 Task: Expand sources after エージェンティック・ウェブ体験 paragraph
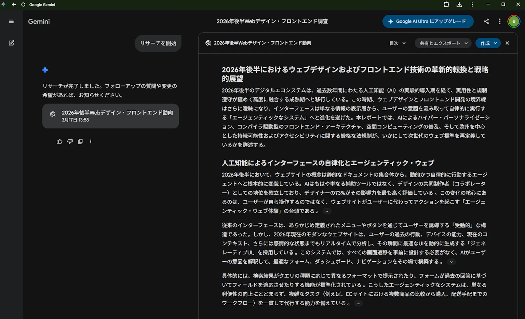pos(327,211)
